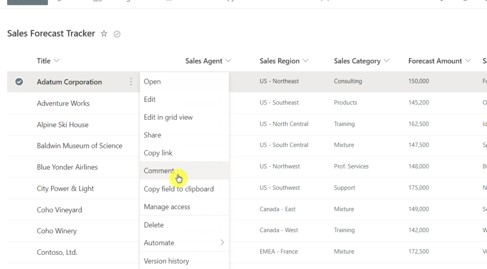Open the City Power & Light item
The width and height of the screenshot is (487, 269).
pyautogui.click(x=65, y=189)
